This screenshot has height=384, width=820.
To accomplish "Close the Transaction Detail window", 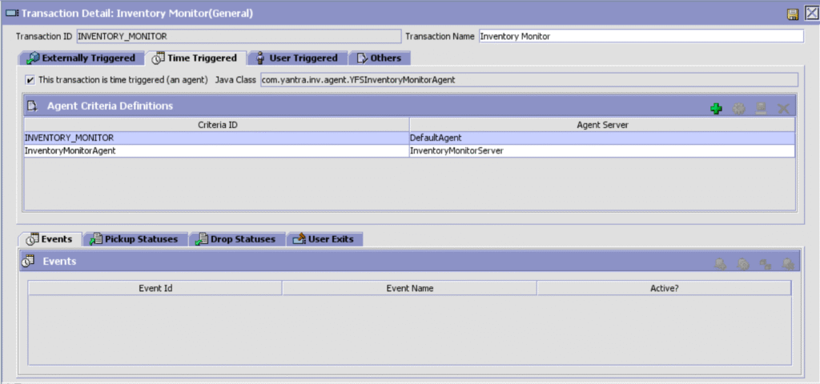I will [810, 14].
